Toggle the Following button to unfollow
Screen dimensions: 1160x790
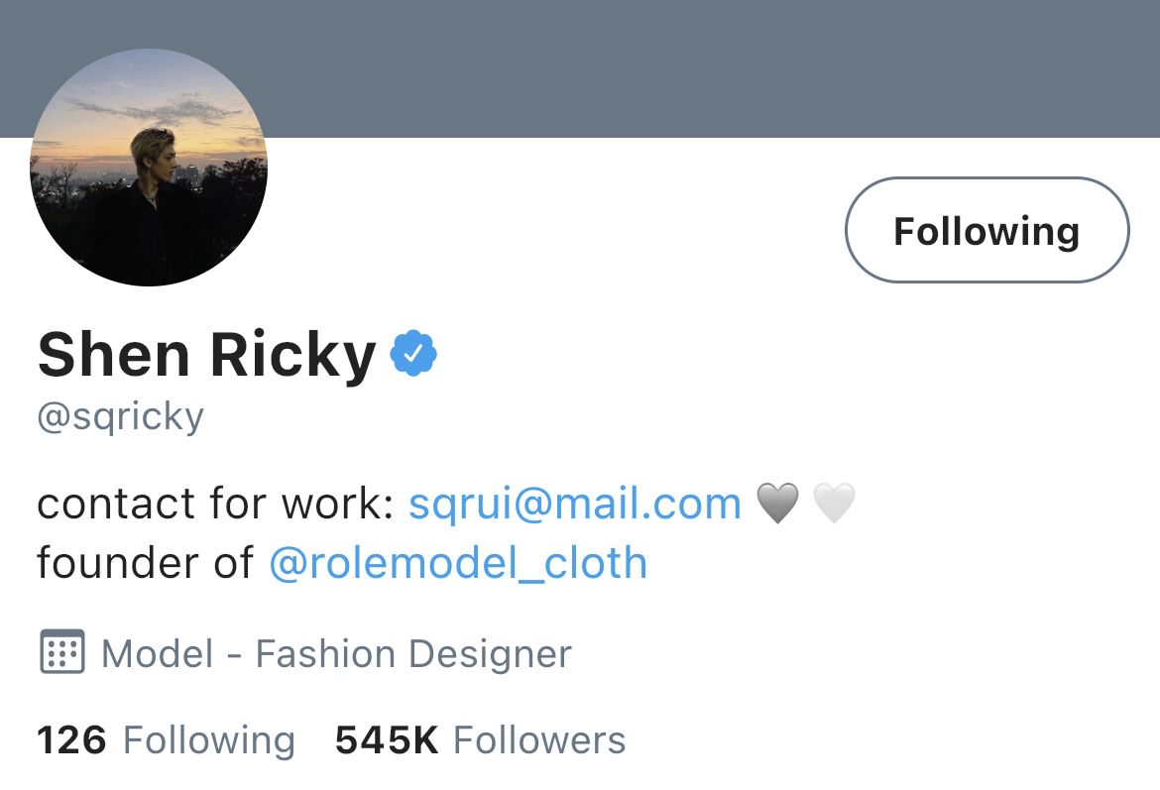986,230
